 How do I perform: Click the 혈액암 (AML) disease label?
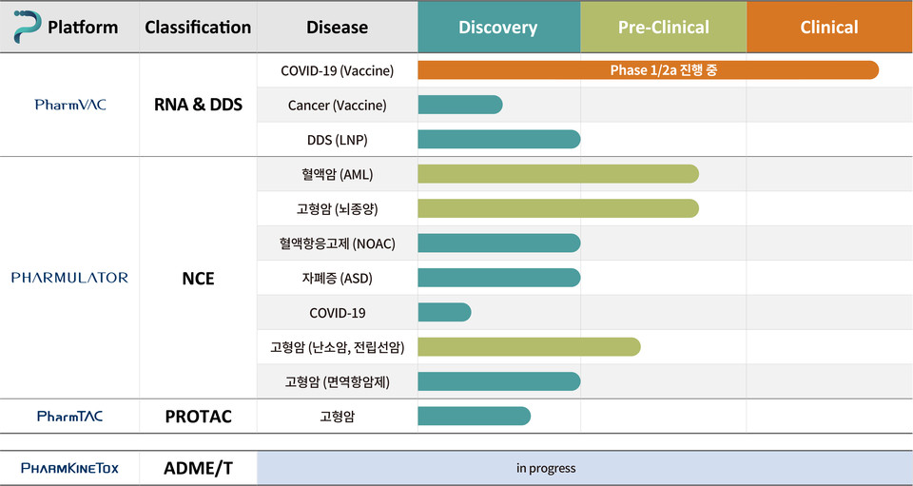337,174
